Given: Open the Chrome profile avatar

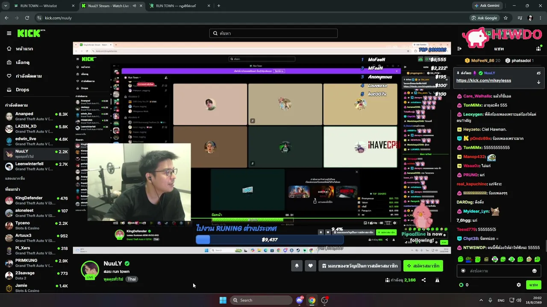Looking at the screenshot, I should pyautogui.click(x=530, y=18).
